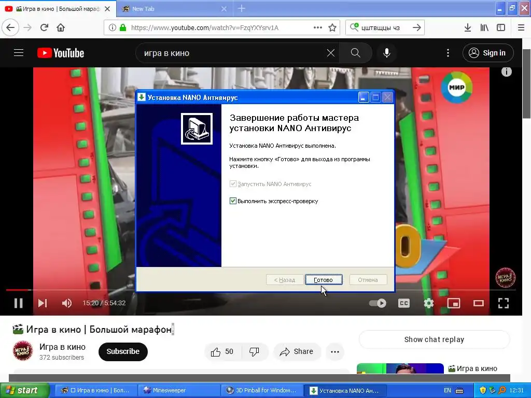This screenshot has width=531, height=398.
Task: Click the green padlock security icon
Action: pos(123,27)
